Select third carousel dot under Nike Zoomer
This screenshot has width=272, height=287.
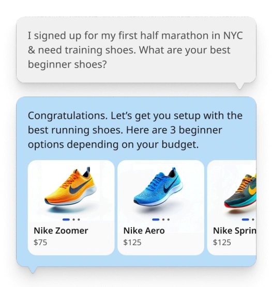pyautogui.click(x=79, y=219)
